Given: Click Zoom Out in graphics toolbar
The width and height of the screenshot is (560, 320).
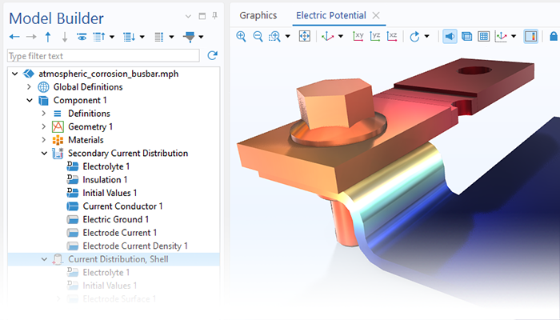Looking at the screenshot, I should click(258, 36).
